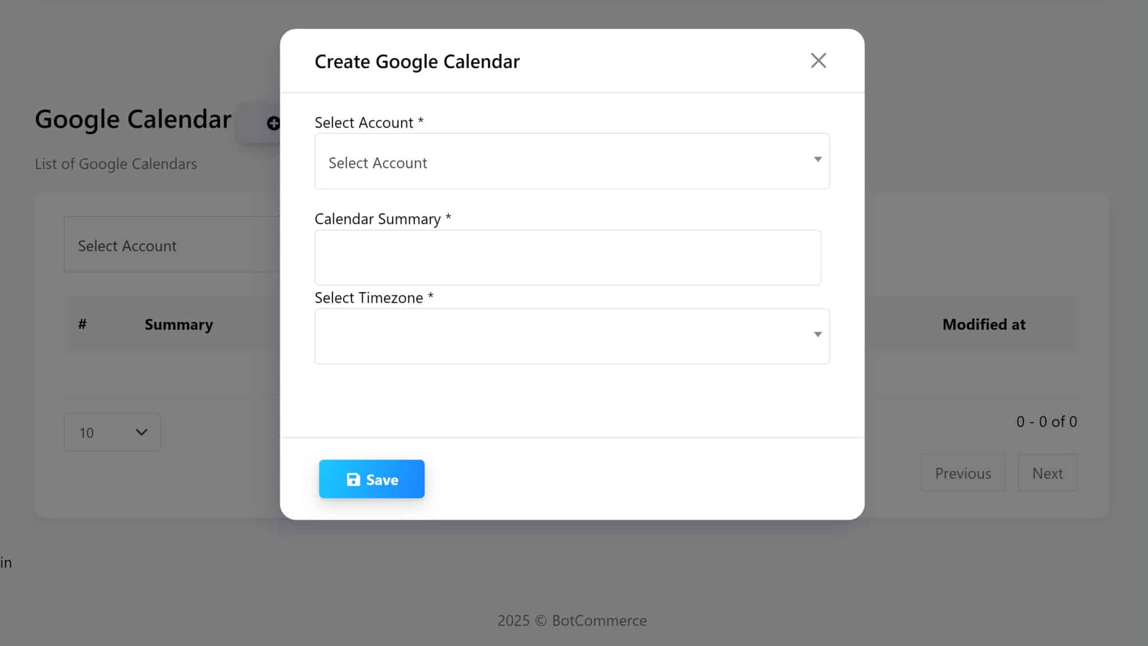Go to the Next page
Screen dimensions: 1148x646
click(x=1047, y=473)
